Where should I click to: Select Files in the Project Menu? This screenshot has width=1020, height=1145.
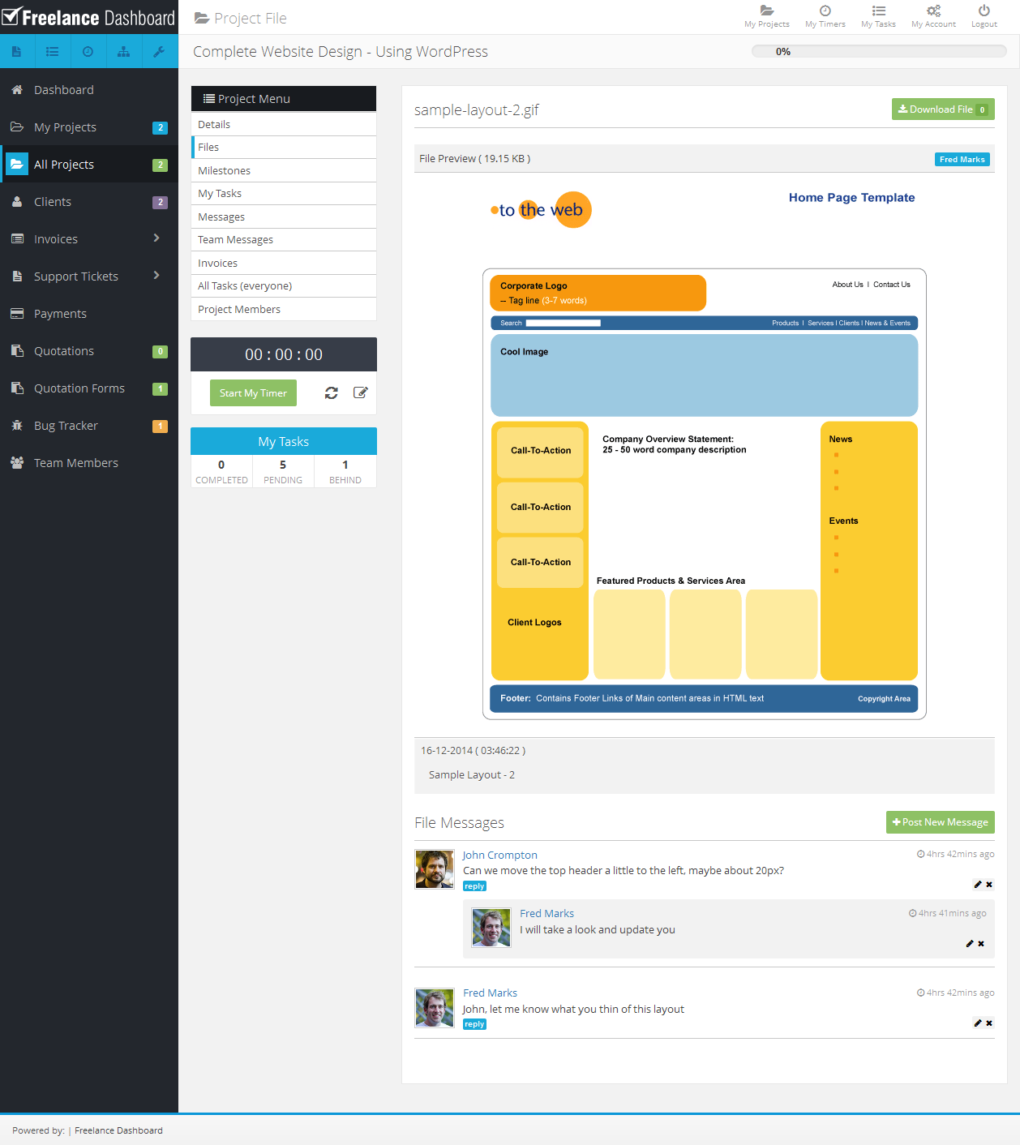point(284,148)
